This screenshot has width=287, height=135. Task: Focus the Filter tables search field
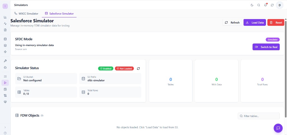coord(259,116)
